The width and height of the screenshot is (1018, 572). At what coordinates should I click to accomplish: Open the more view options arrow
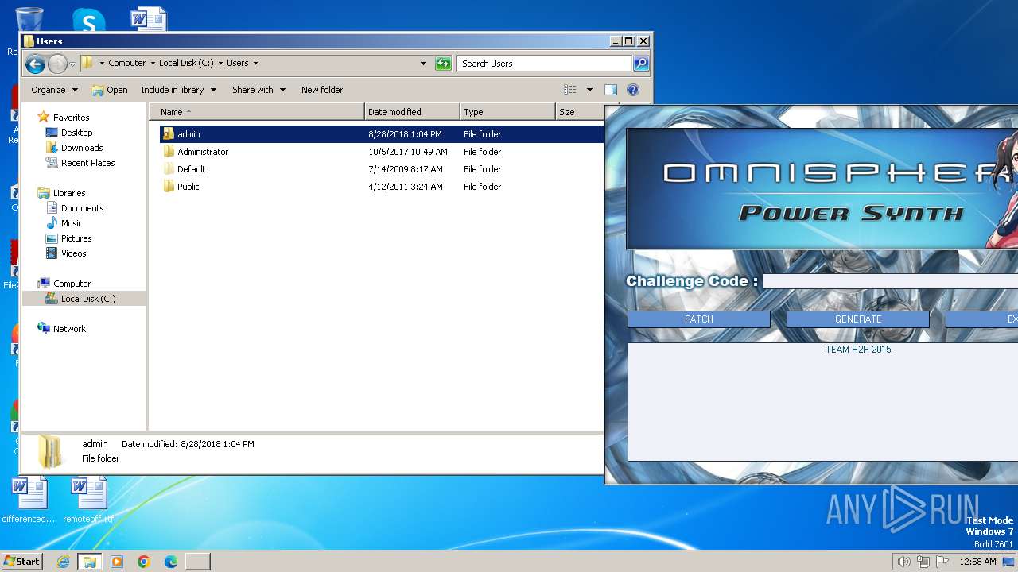click(x=589, y=90)
